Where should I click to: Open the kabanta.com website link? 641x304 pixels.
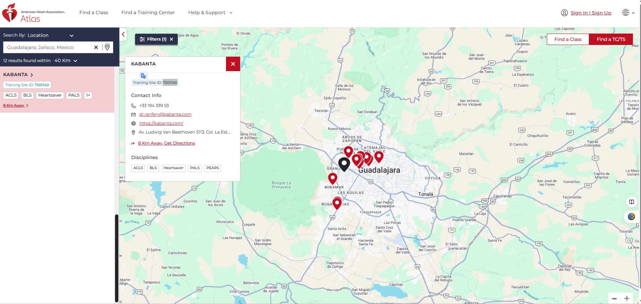161,123
